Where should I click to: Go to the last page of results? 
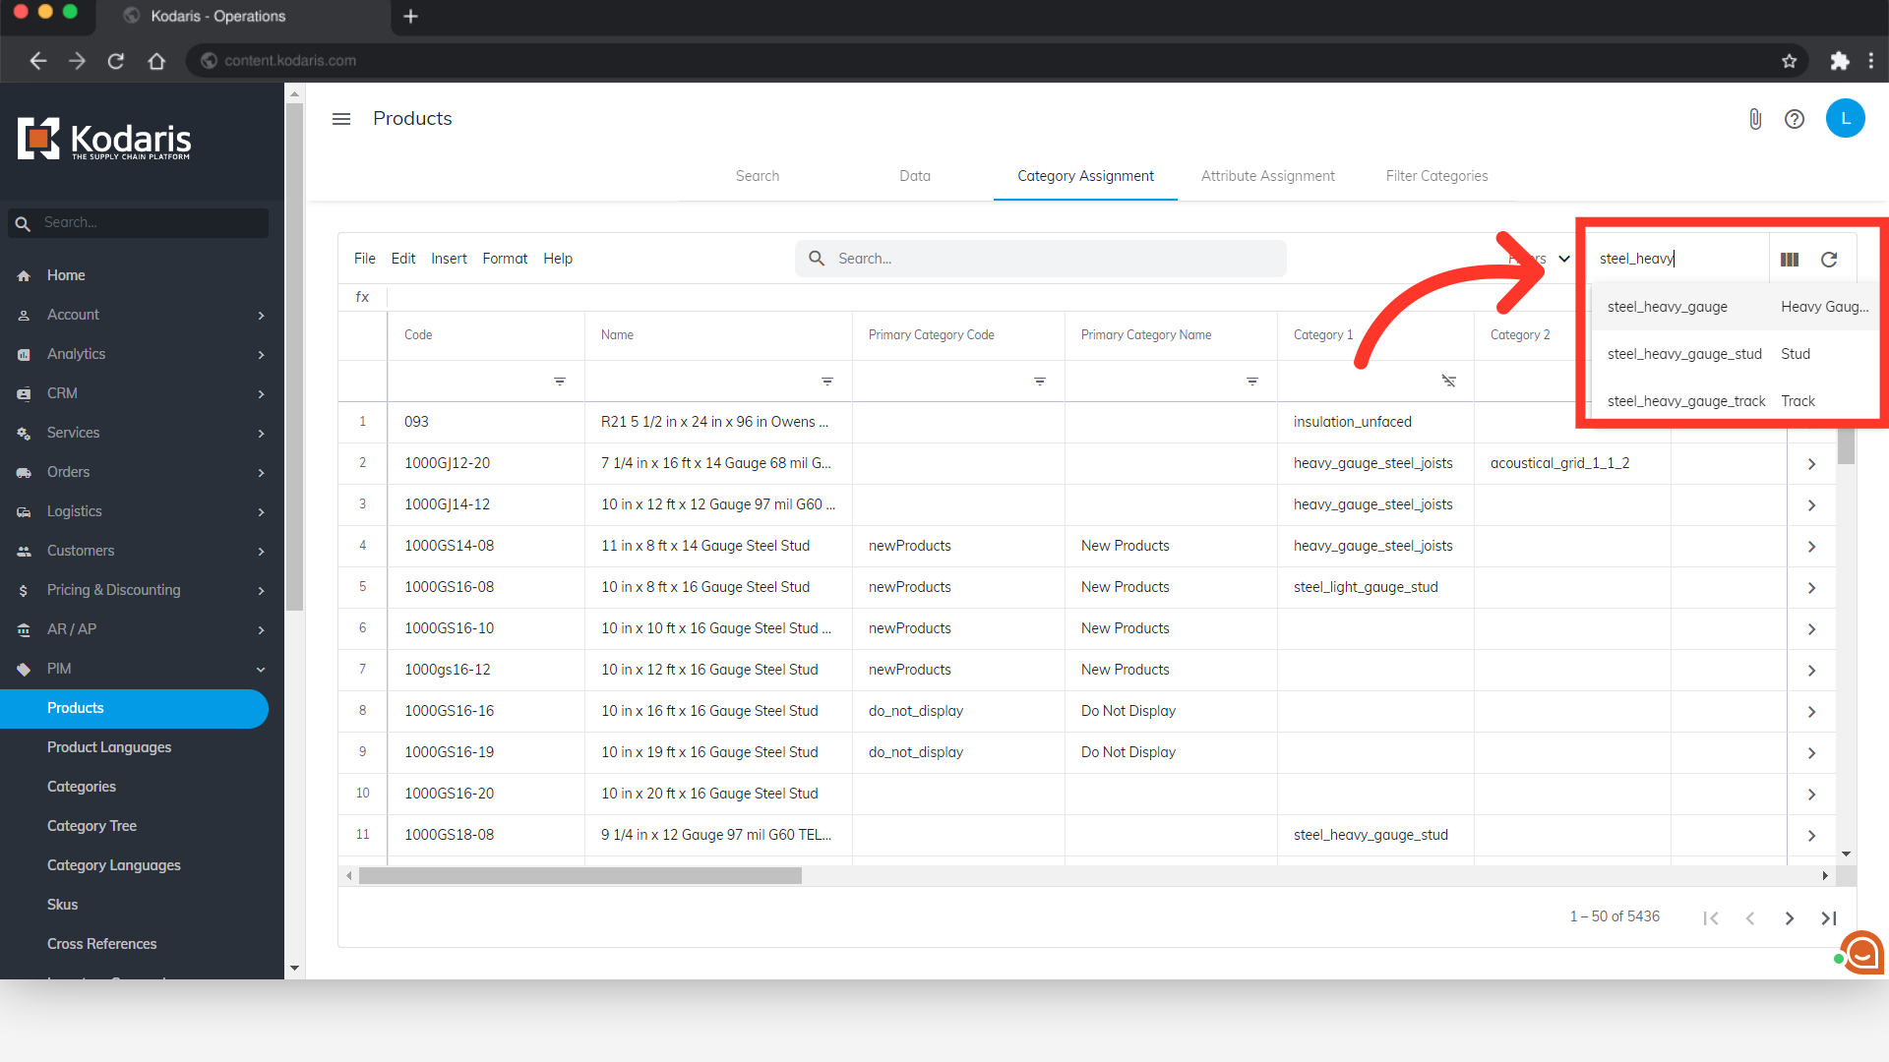coord(1828,917)
